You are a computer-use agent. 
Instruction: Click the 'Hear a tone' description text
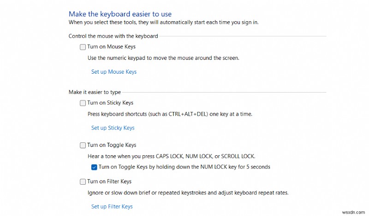tap(171, 156)
